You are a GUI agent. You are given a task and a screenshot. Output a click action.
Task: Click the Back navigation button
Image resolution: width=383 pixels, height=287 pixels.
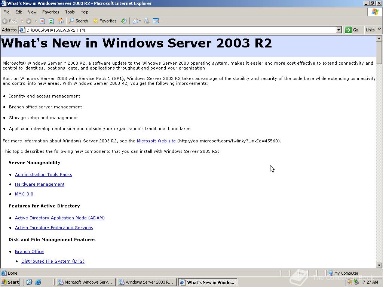tap(10, 21)
